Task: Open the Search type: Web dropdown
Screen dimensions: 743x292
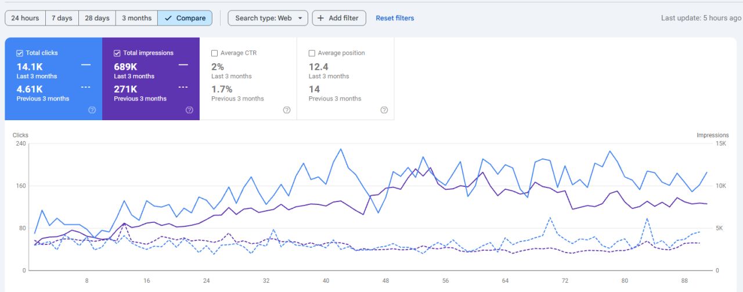Action: pyautogui.click(x=268, y=18)
